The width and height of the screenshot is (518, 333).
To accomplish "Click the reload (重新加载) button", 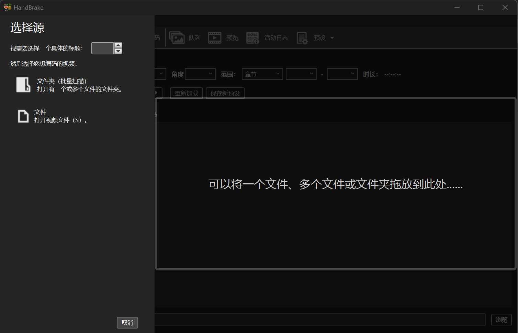I will (186, 93).
